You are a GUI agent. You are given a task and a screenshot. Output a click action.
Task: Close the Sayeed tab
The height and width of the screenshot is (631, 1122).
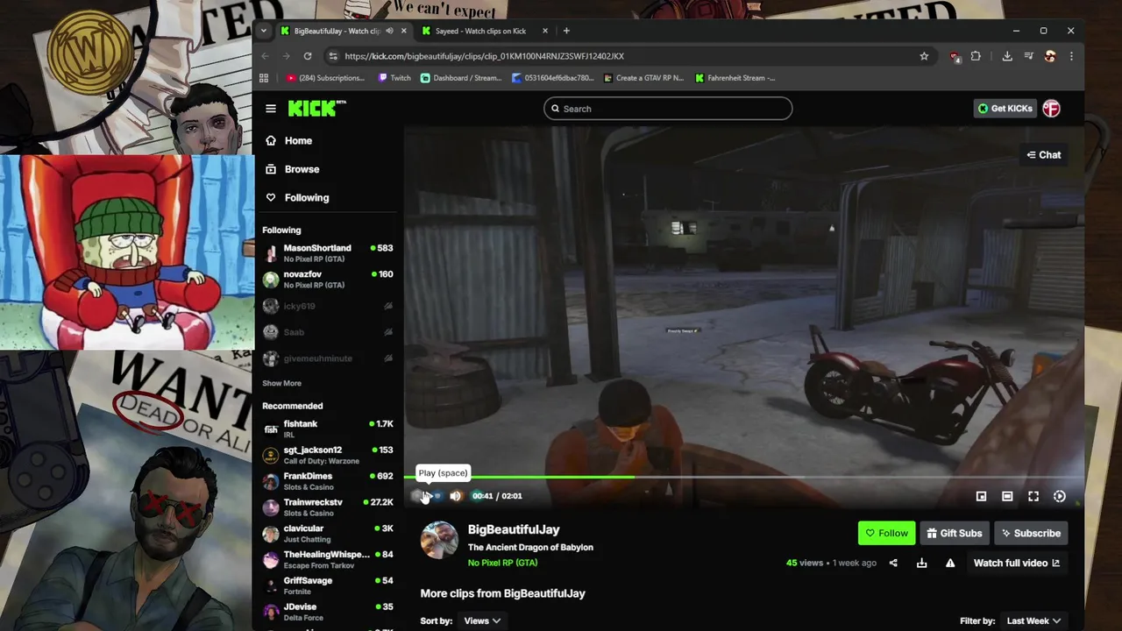545,31
